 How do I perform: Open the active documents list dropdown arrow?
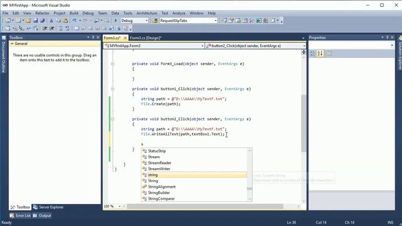[303, 38]
